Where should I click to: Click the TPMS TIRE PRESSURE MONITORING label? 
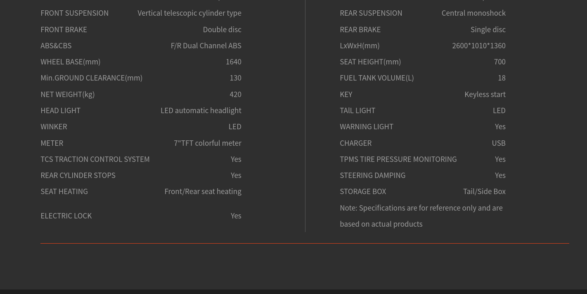[x=398, y=159]
